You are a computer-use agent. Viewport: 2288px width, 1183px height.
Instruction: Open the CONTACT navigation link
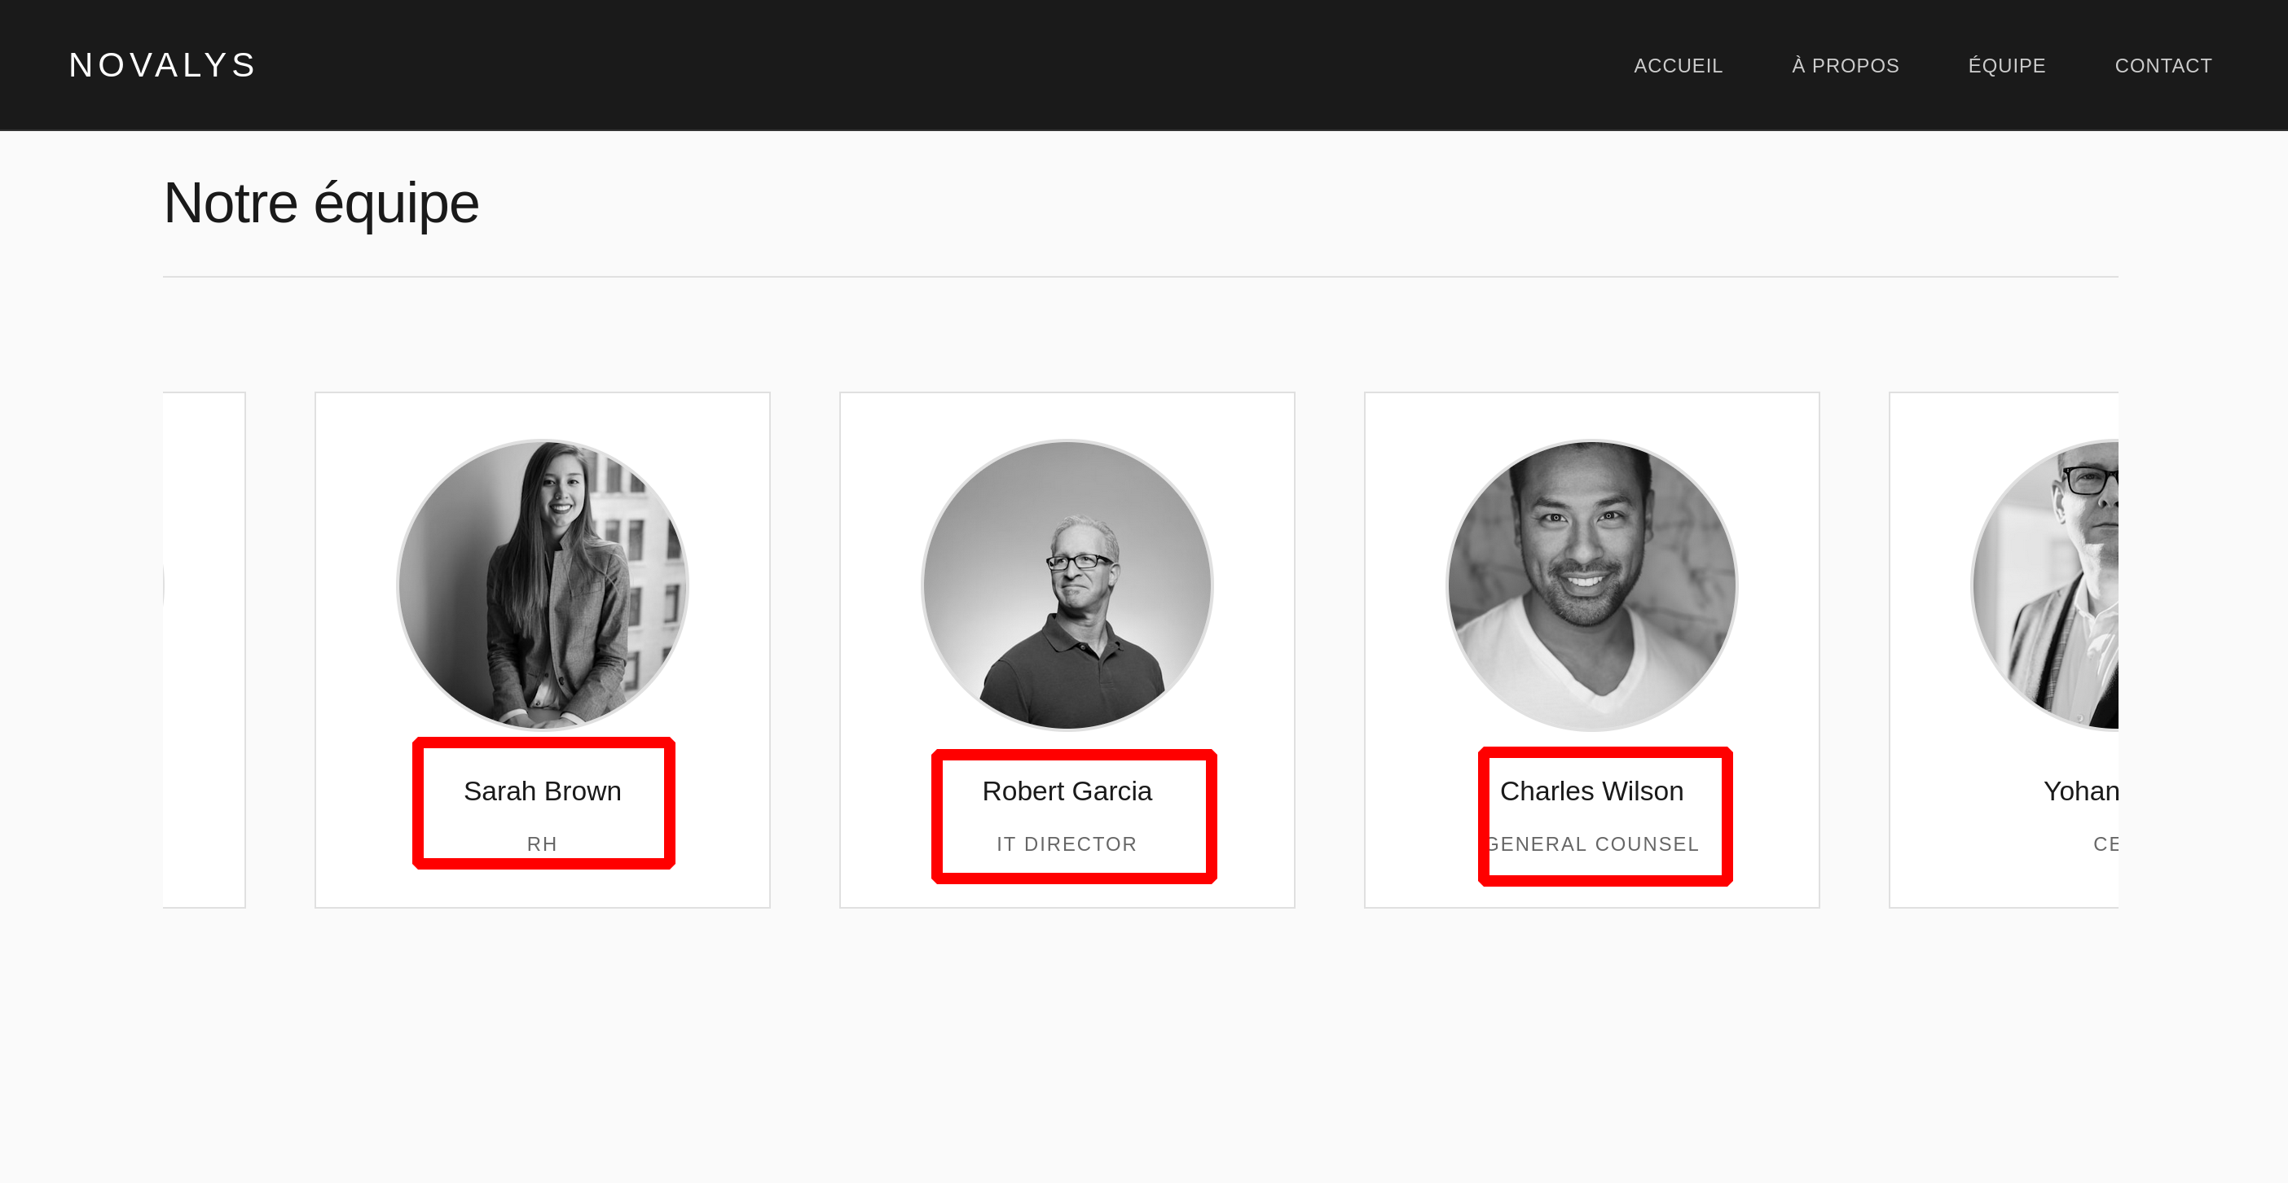(2163, 66)
